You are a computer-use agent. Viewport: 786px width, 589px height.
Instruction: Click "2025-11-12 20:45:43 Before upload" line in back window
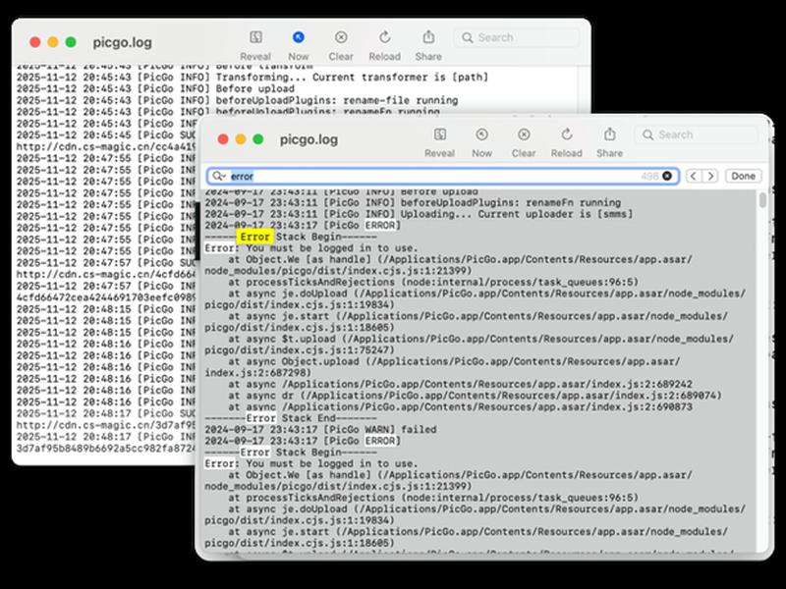(155, 88)
